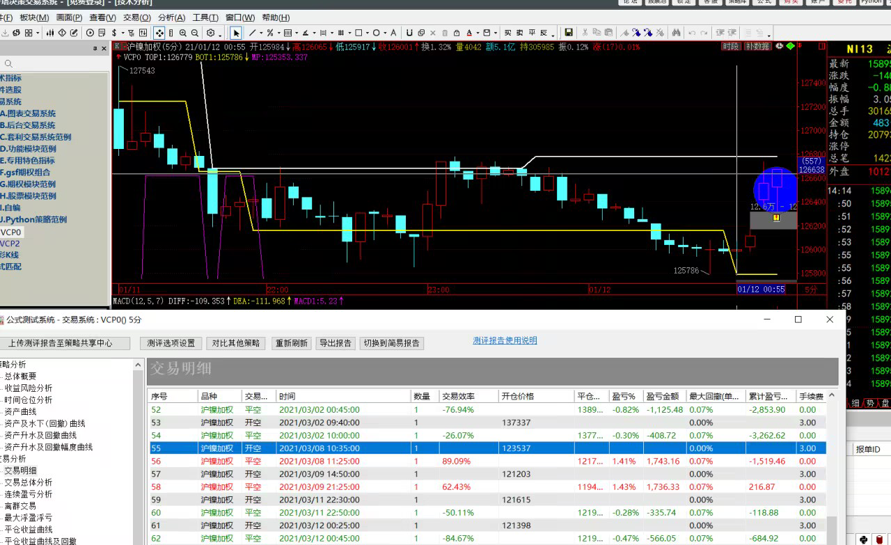Viewport: 891px width, 545px height.
Task: Click the 测评选项设置 button
Action: pos(171,343)
